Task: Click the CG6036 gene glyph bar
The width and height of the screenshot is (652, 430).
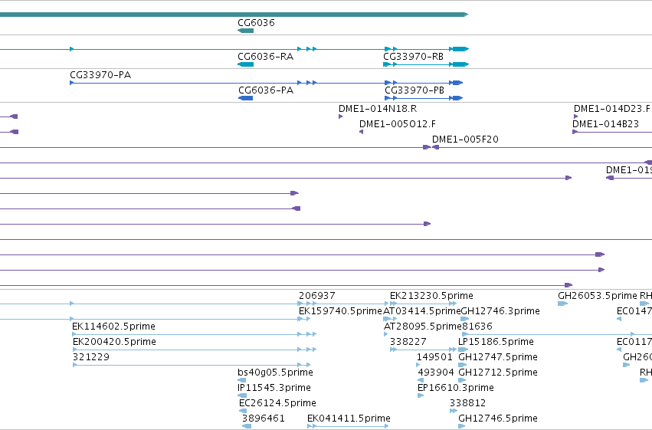Action: pos(245,31)
